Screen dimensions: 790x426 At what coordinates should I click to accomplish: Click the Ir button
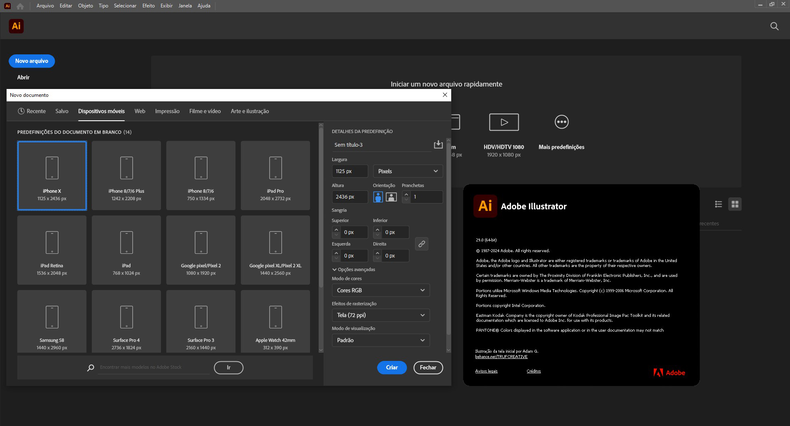point(228,367)
